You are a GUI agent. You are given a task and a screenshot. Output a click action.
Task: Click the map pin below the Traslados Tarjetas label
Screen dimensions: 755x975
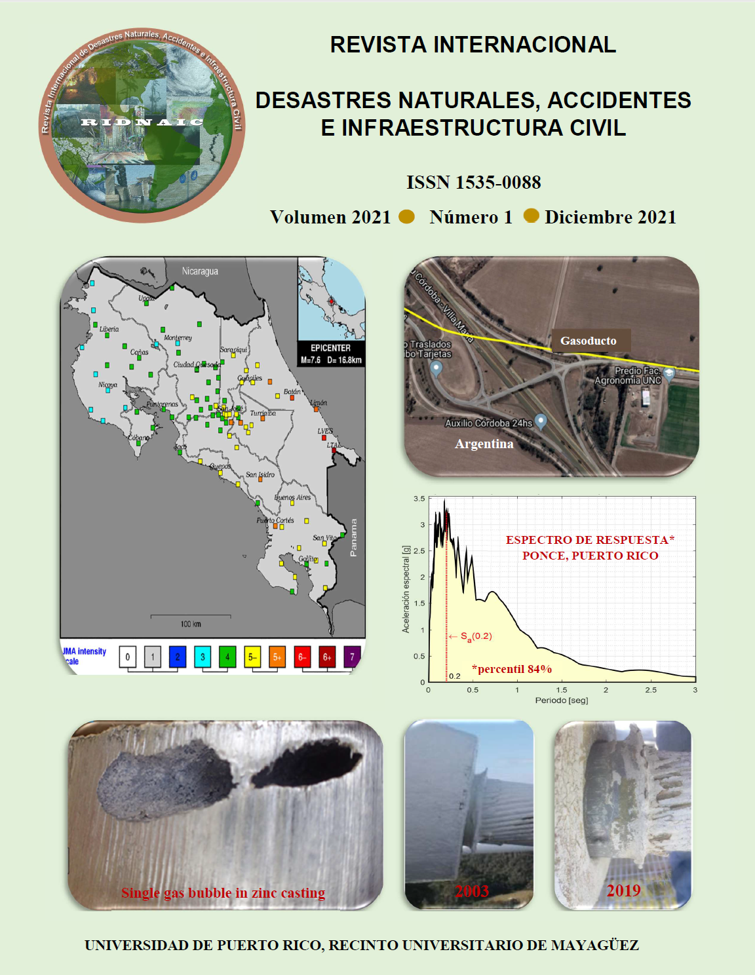(x=436, y=369)
